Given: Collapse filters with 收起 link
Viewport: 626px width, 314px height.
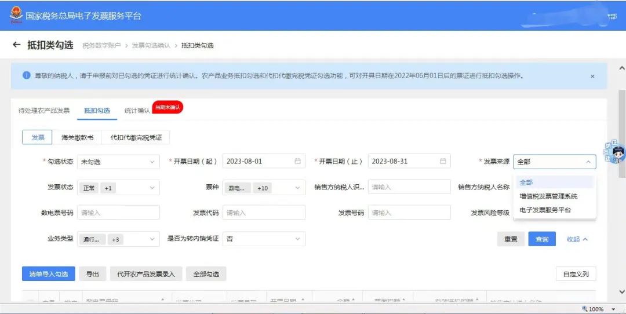Looking at the screenshot, I should [x=577, y=239].
